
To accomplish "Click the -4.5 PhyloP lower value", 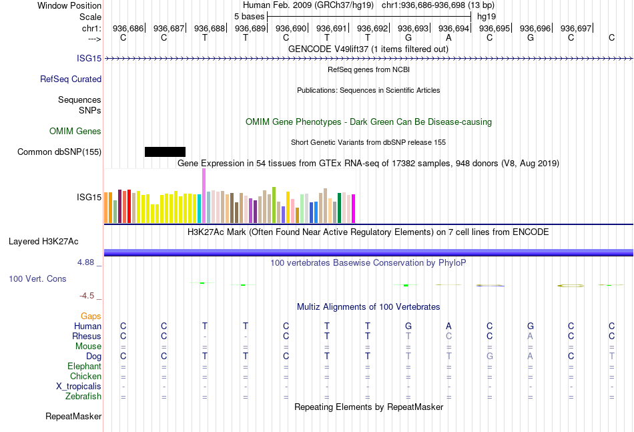I will [87, 296].
